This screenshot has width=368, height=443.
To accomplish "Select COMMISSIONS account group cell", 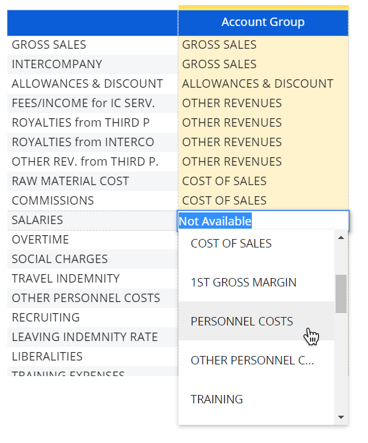I will [264, 201].
